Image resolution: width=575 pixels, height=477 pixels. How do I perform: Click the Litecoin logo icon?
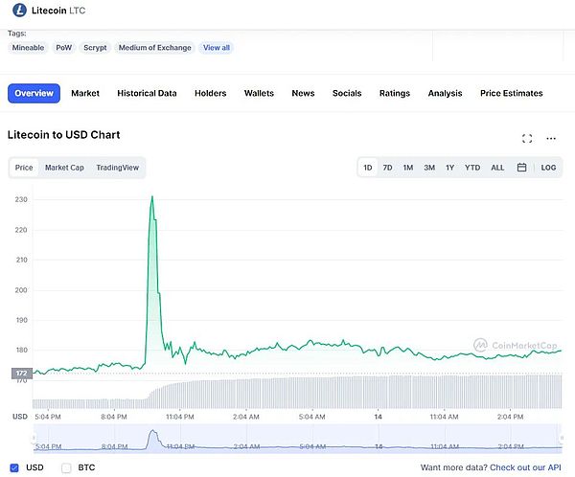pyautogui.click(x=17, y=11)
